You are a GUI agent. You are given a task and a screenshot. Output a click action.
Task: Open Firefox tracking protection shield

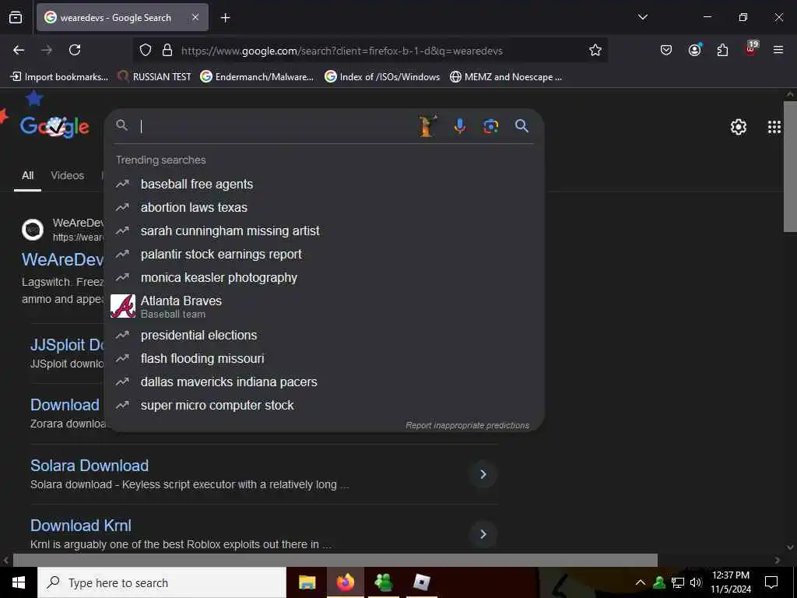pos(146,51)
